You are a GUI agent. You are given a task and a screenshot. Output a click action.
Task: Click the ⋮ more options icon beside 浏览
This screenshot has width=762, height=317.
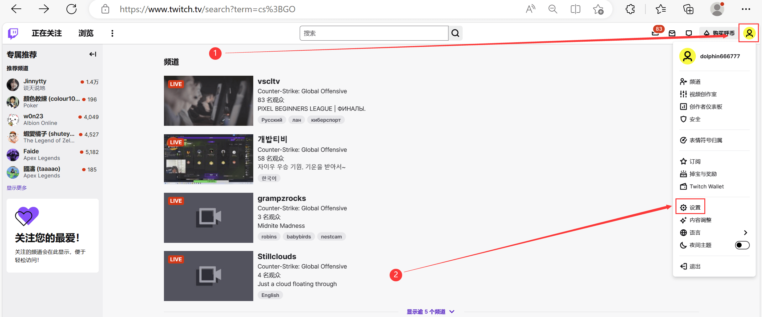pyautogui.click(x=112, y=33)
